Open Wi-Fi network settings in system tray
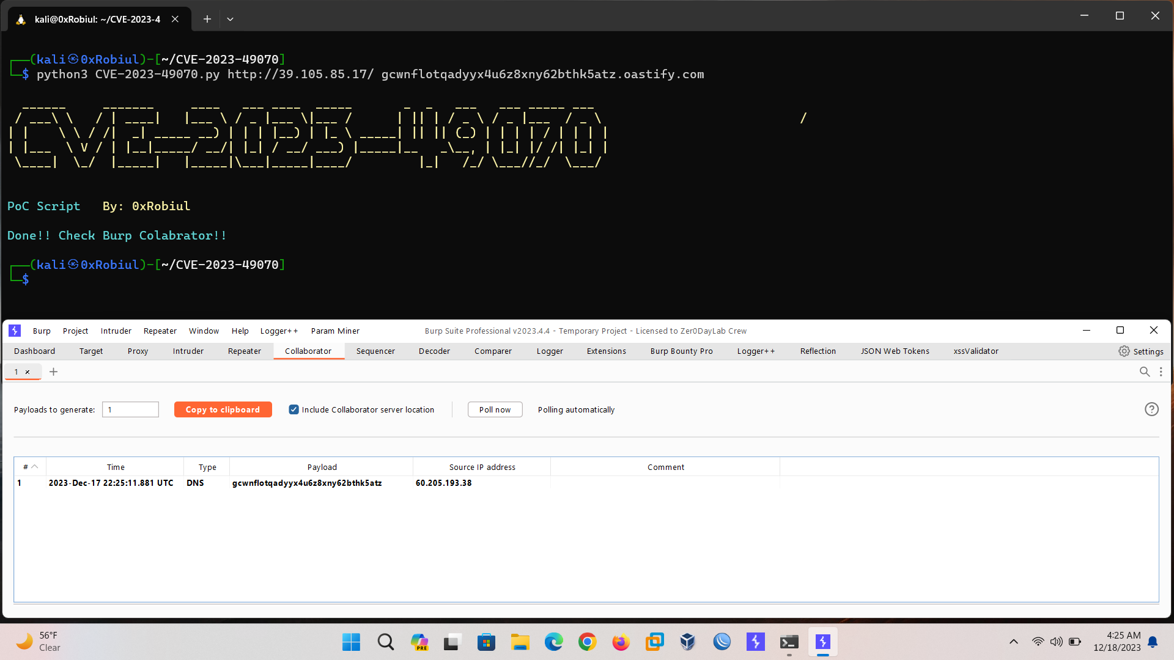Screen dimensions: 1174x660 click(1038, 642)
